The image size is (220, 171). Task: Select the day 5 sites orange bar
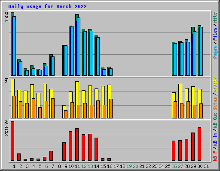point(40,113)
